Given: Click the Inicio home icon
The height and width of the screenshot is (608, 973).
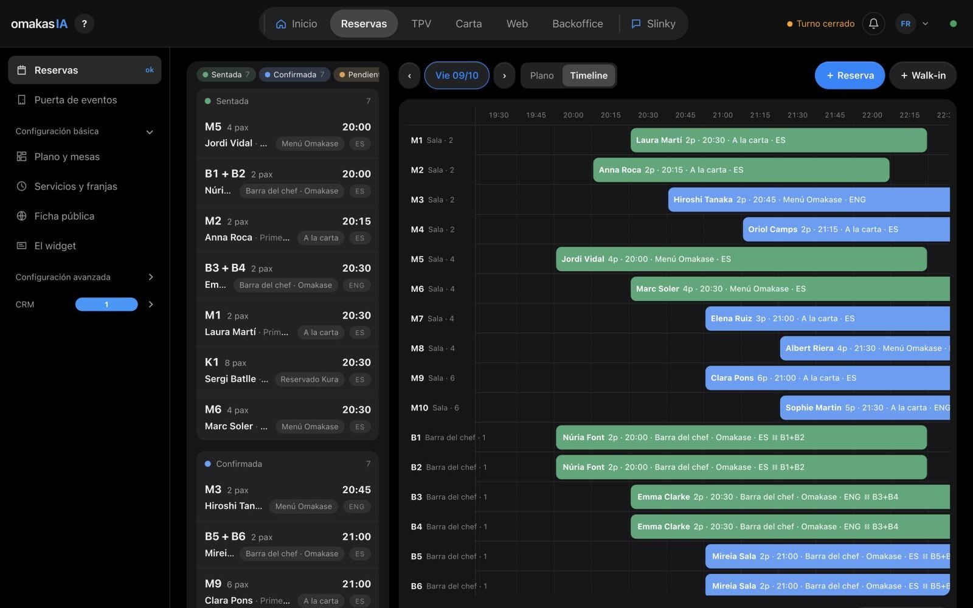Looking at the screenshot, I should [x=281, y=24].
